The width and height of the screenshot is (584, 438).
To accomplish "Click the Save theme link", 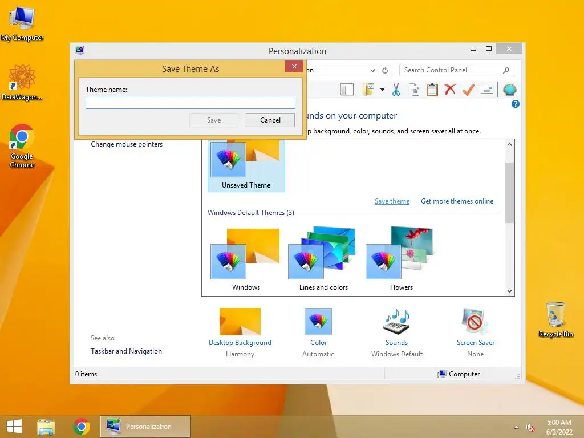I will [392, 201].
